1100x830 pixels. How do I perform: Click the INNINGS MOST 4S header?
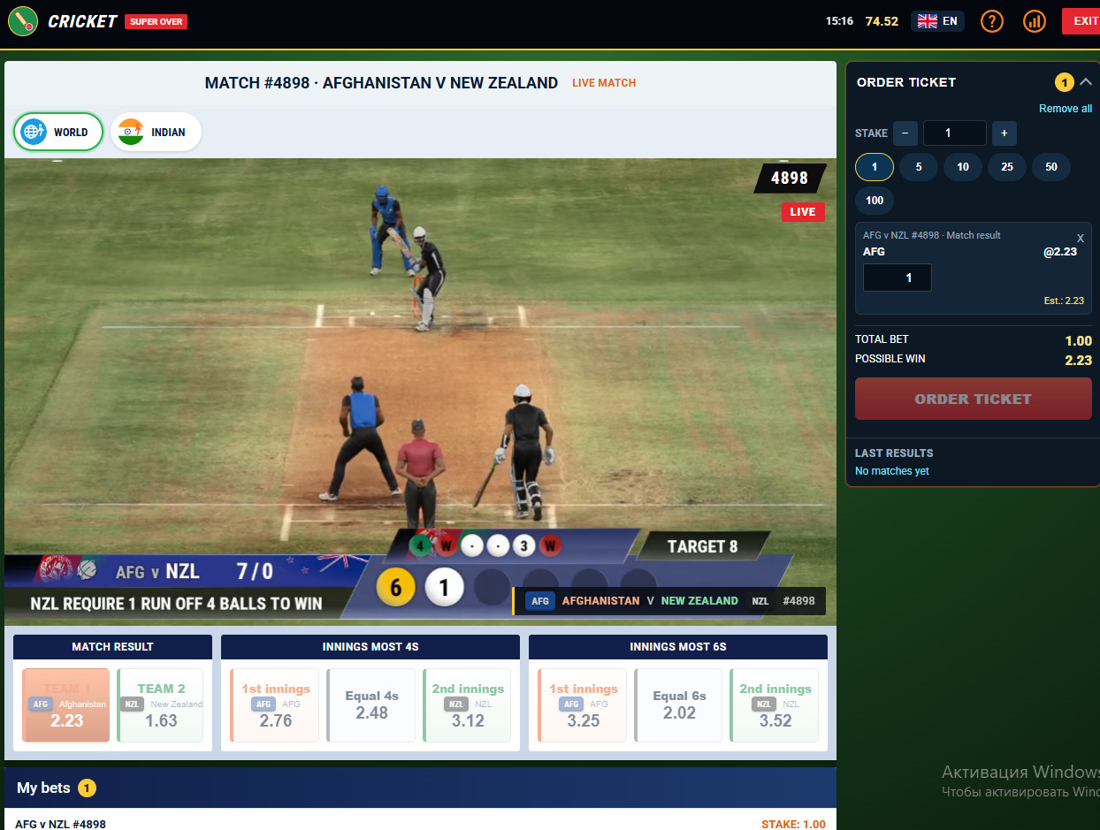(x=370, y=647)
